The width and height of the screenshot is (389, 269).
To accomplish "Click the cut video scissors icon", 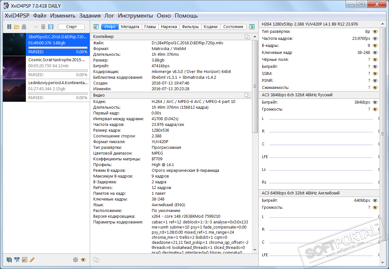I will (x=17, y=260).
